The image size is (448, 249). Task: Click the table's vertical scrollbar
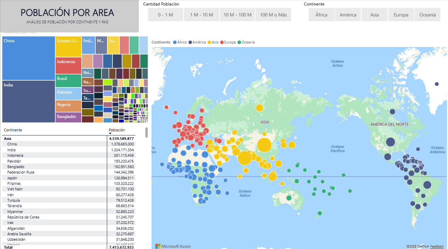[x=147, y=132]
